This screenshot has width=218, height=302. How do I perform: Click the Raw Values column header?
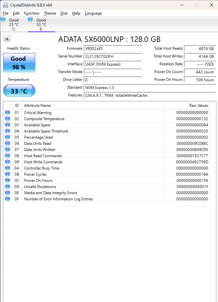point(187,105)
